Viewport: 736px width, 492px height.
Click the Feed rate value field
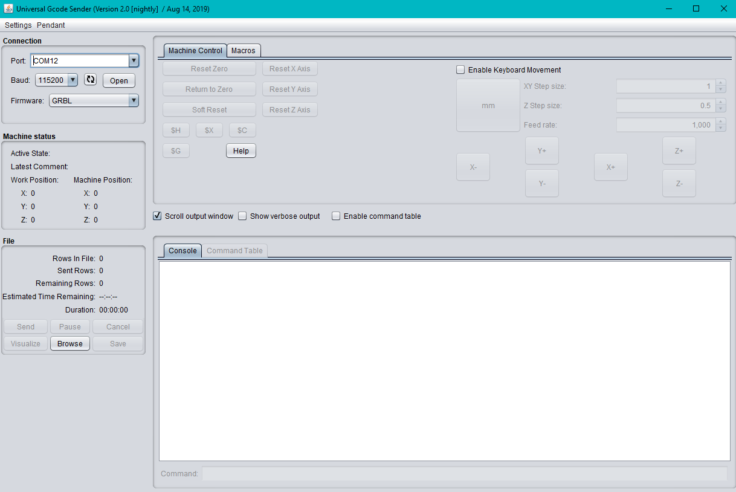coord(666,125)
